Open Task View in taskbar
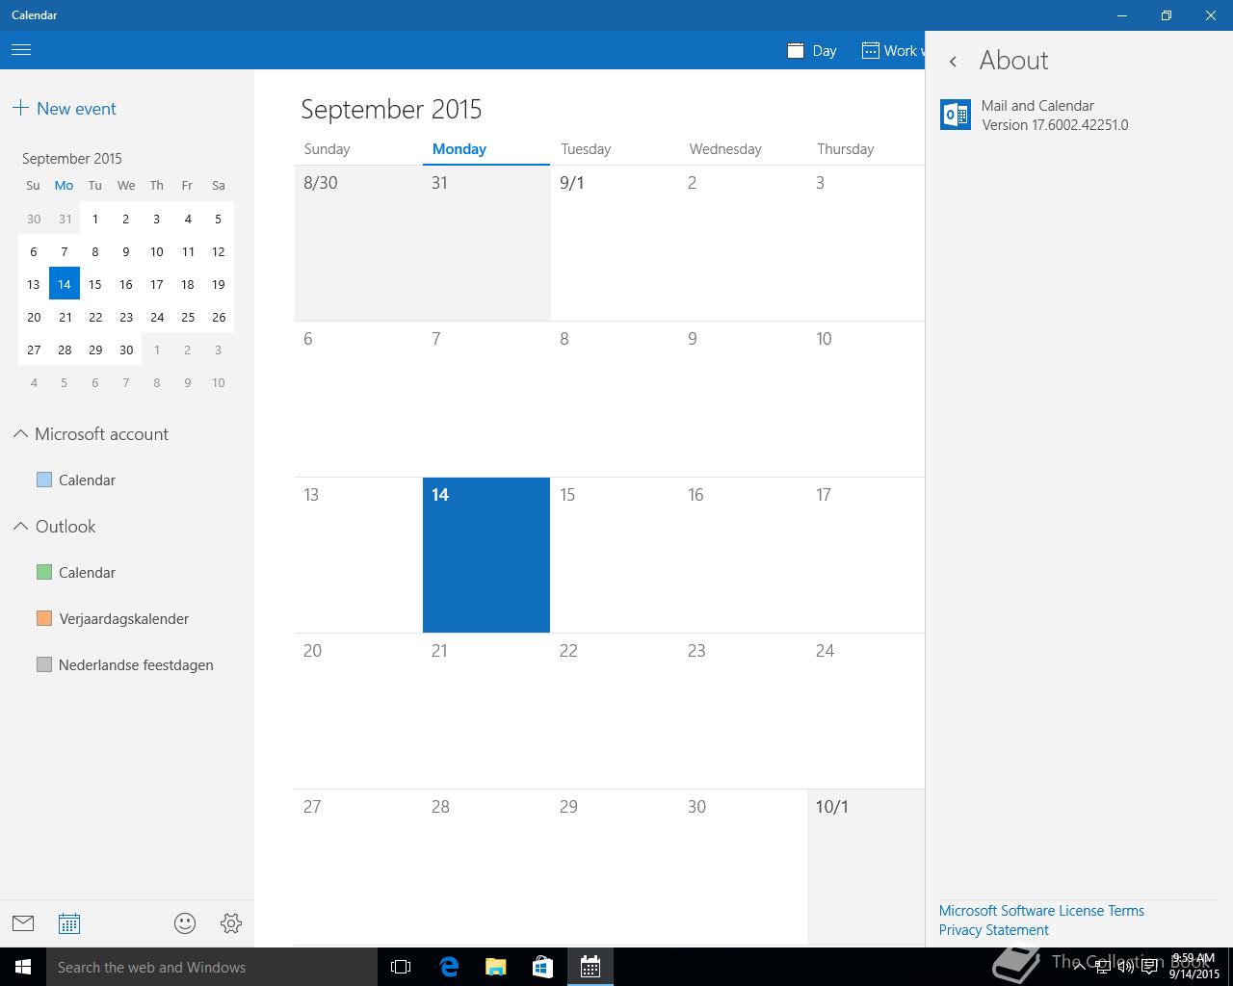The width and height of the screenshot is (1233, 986). 401,967
